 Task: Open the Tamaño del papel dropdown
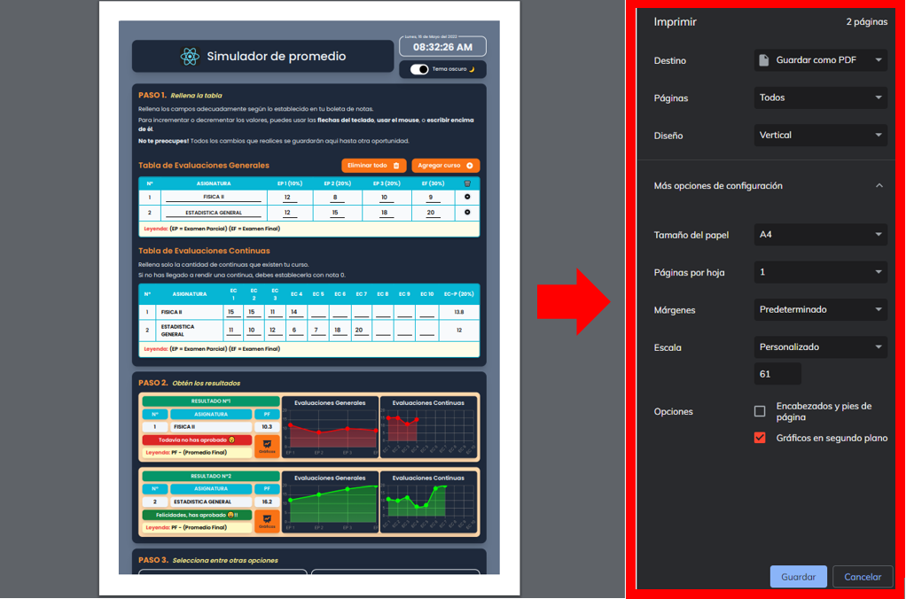pyautogui.click(x=820, y=235)
